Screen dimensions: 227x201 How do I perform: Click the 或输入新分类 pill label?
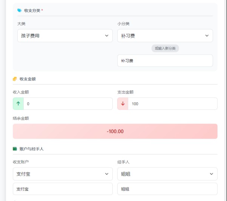pos(165,48)
